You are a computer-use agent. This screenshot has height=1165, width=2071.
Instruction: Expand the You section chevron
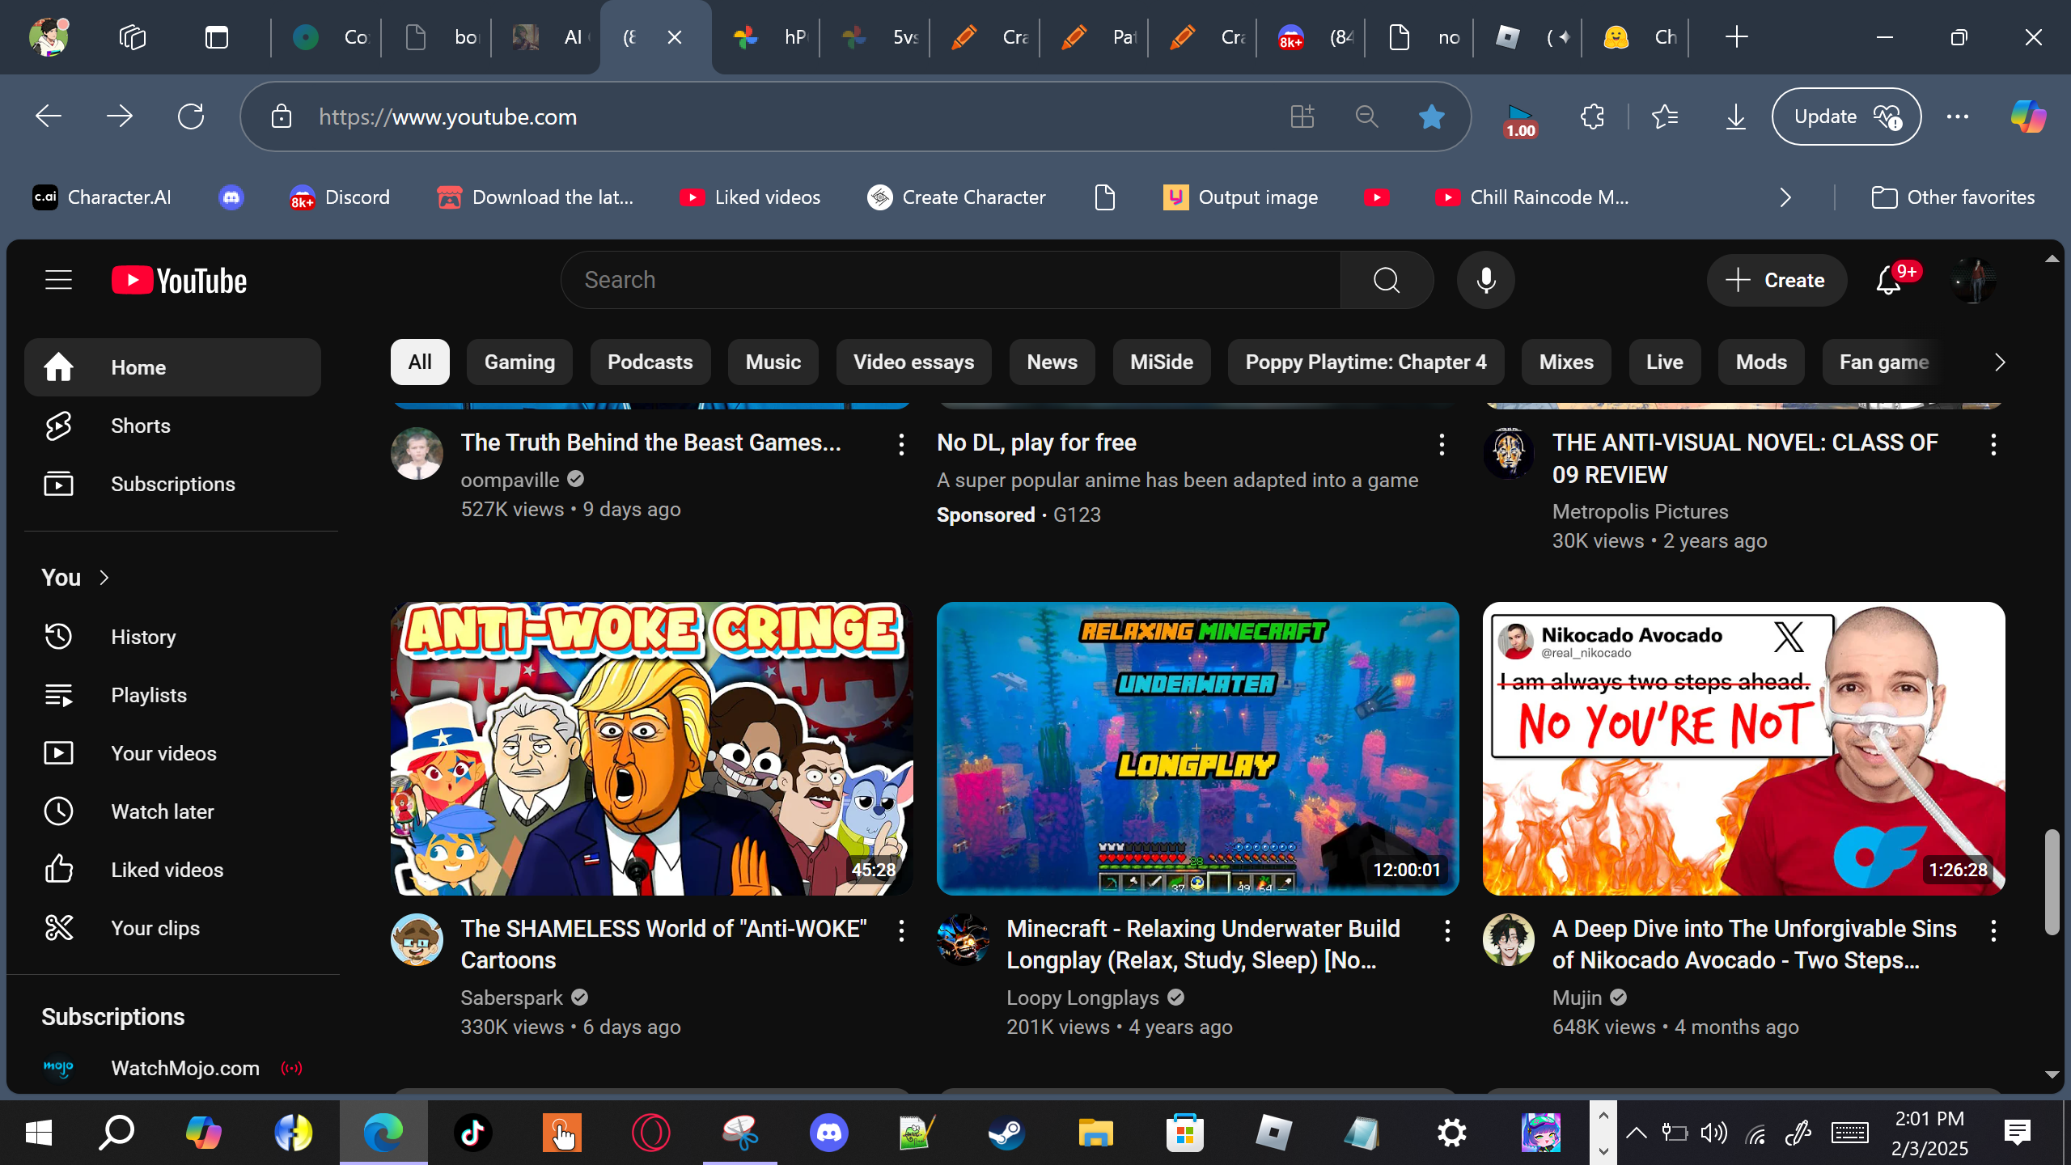coord(104,578)
